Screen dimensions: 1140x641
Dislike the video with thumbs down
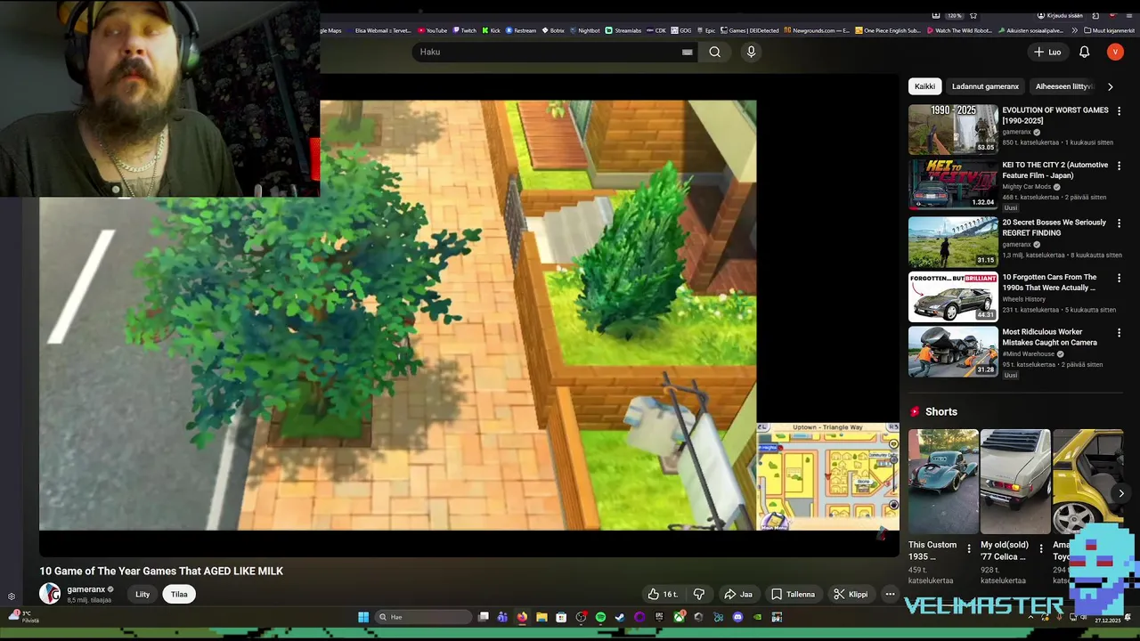tap(699, 594)
